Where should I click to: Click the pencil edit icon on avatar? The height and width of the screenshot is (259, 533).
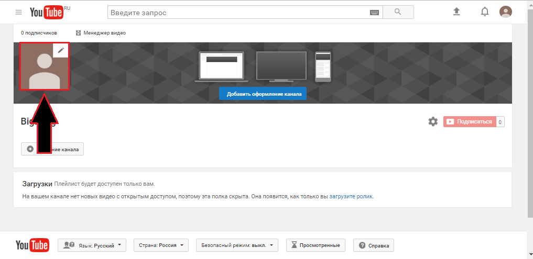tap(61, 50)
